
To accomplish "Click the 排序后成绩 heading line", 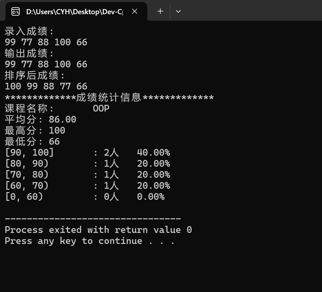I will point(35,76).
